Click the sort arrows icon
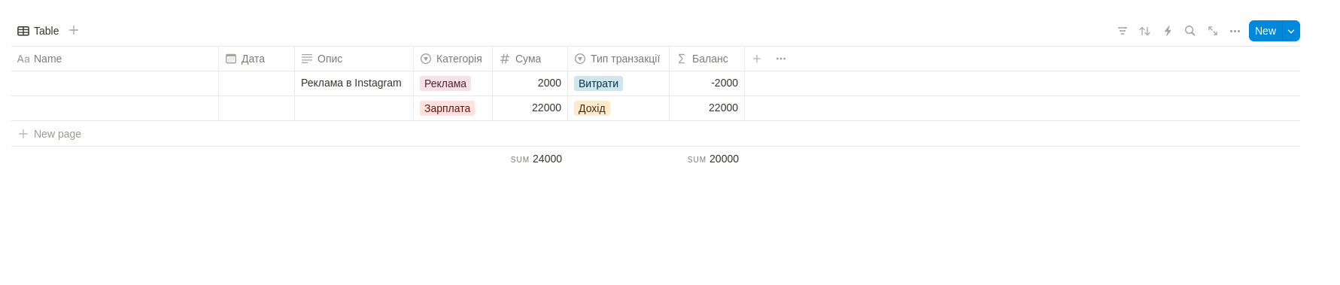 (x=1145, y=31)
